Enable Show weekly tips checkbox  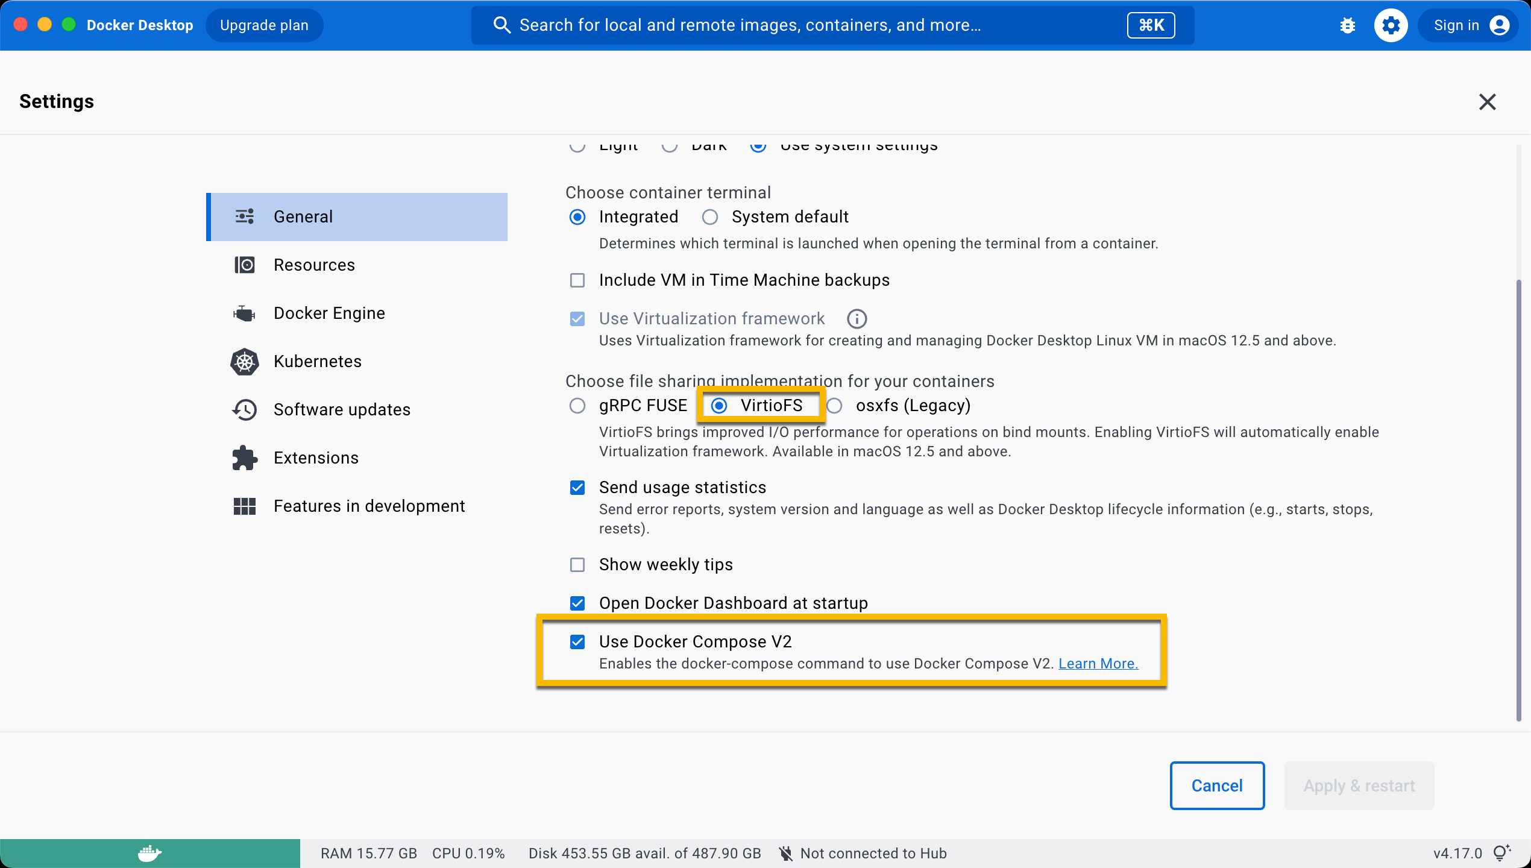[x=577, y=565]
